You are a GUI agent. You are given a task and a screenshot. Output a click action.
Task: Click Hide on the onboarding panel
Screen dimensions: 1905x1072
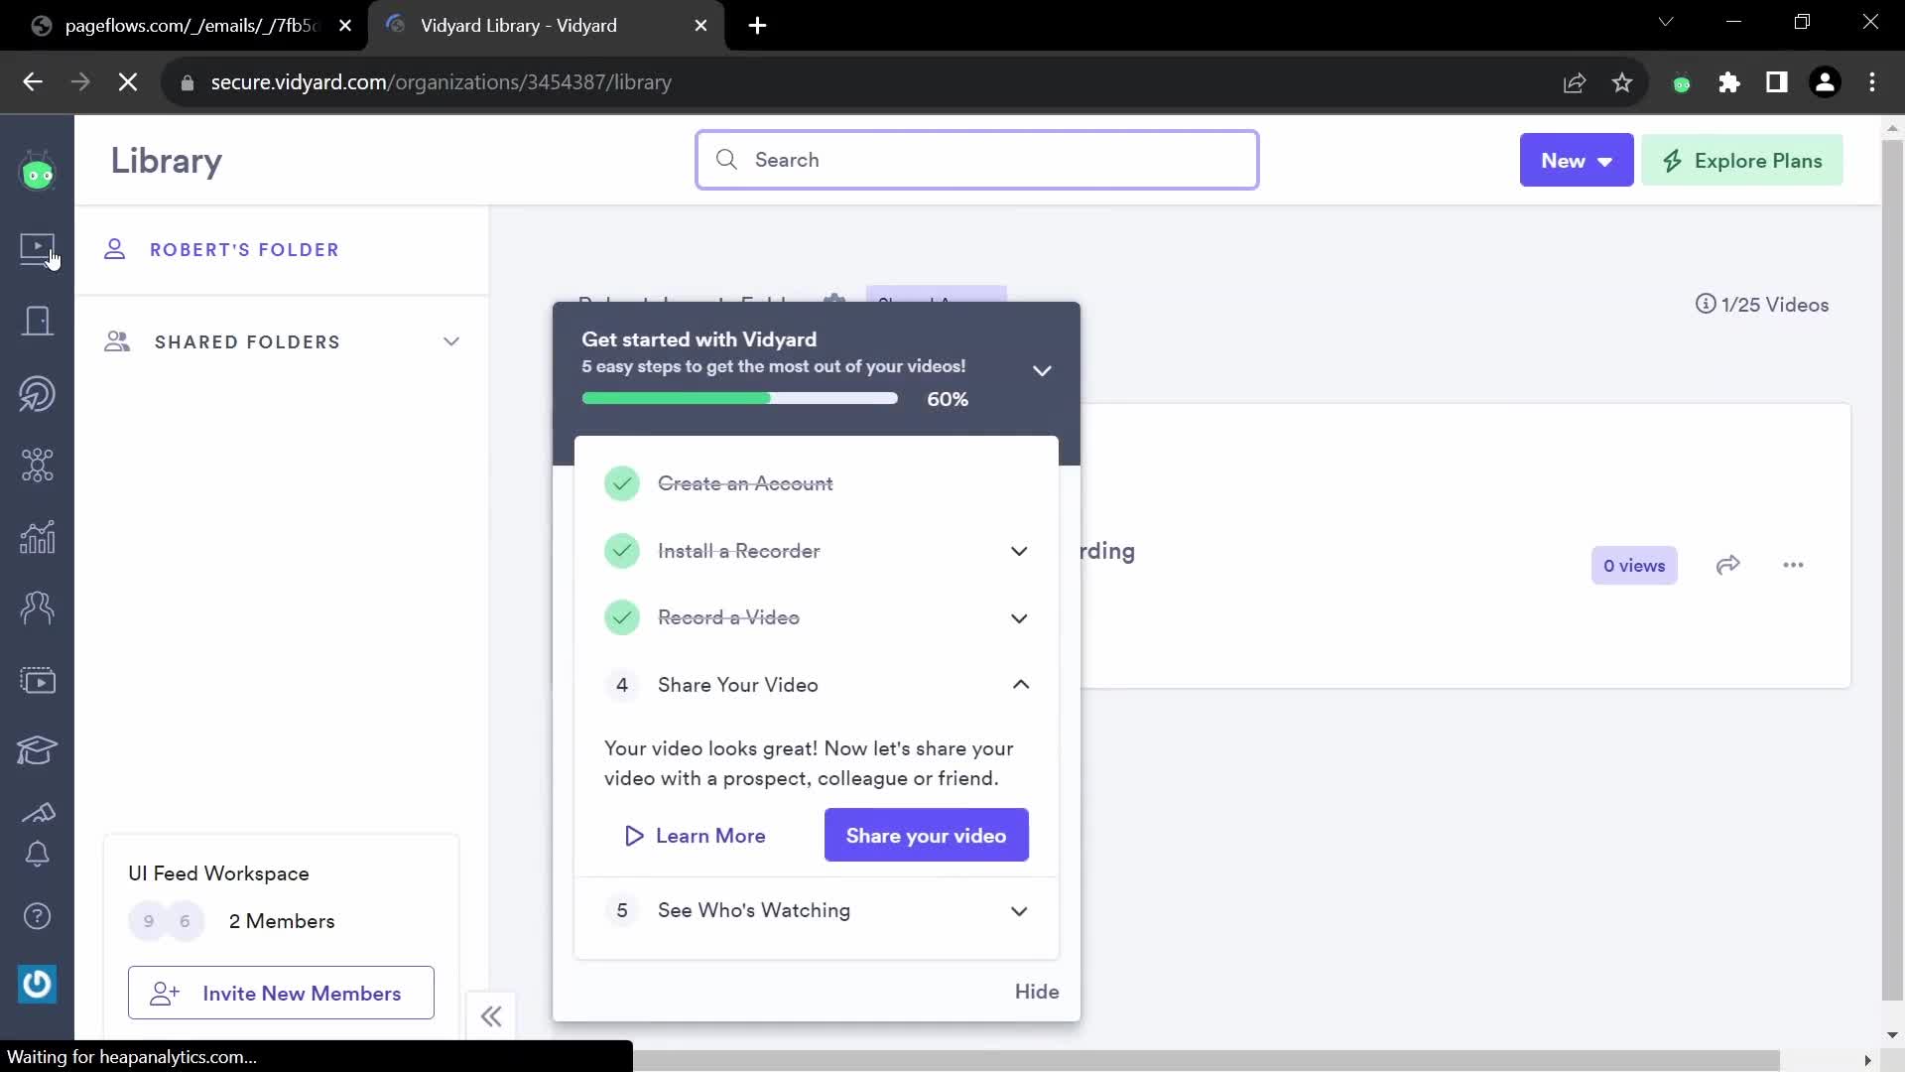pos(1037,991)
